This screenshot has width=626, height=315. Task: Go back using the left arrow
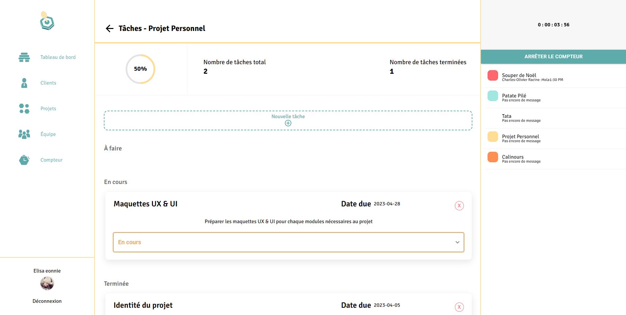(x=109, y=29)
